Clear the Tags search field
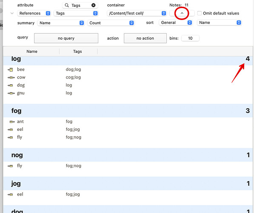The width and height of the screenshot is (254, 213). click(x=93, y=5)
